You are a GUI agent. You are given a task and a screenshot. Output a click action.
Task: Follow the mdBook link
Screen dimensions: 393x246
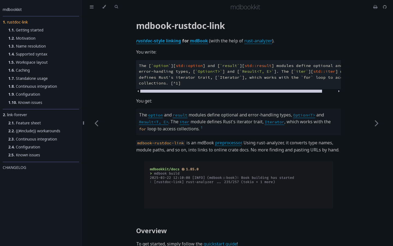coord(199,41)
